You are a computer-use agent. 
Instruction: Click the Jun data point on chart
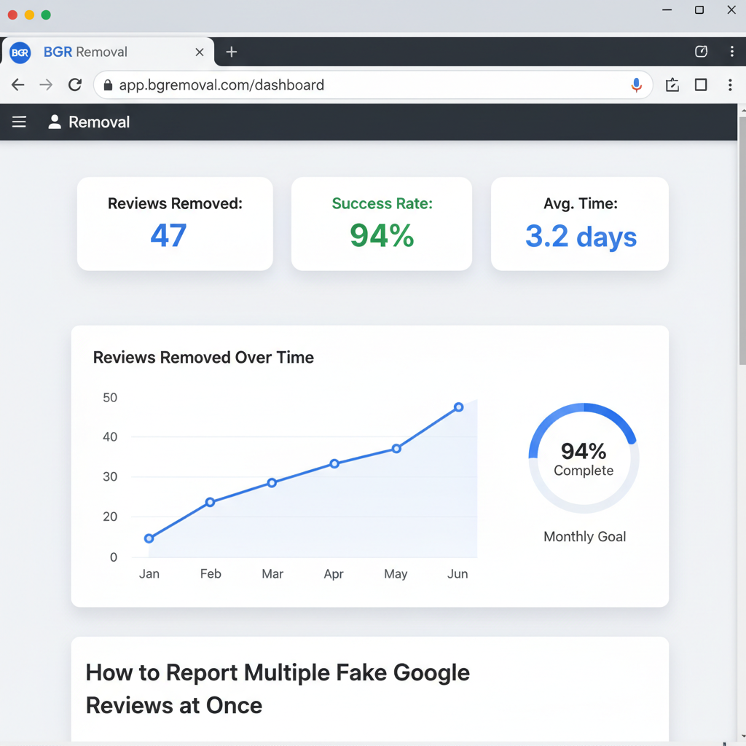tap(459, 407)
